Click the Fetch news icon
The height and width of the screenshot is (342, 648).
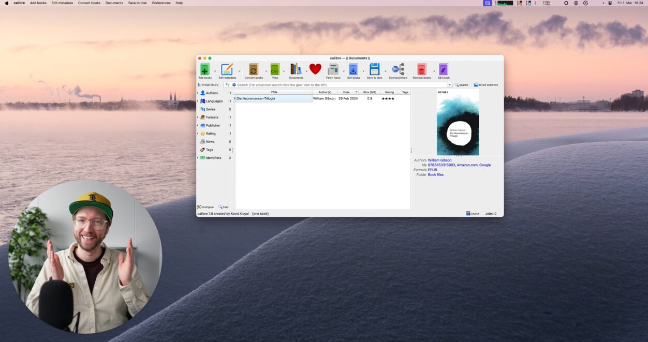(x=333, y=70)
